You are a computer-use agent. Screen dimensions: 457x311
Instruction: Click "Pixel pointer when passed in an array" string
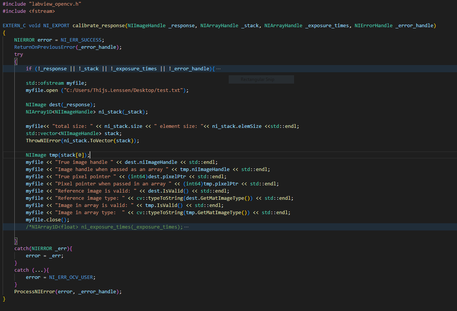click(113, 184)
